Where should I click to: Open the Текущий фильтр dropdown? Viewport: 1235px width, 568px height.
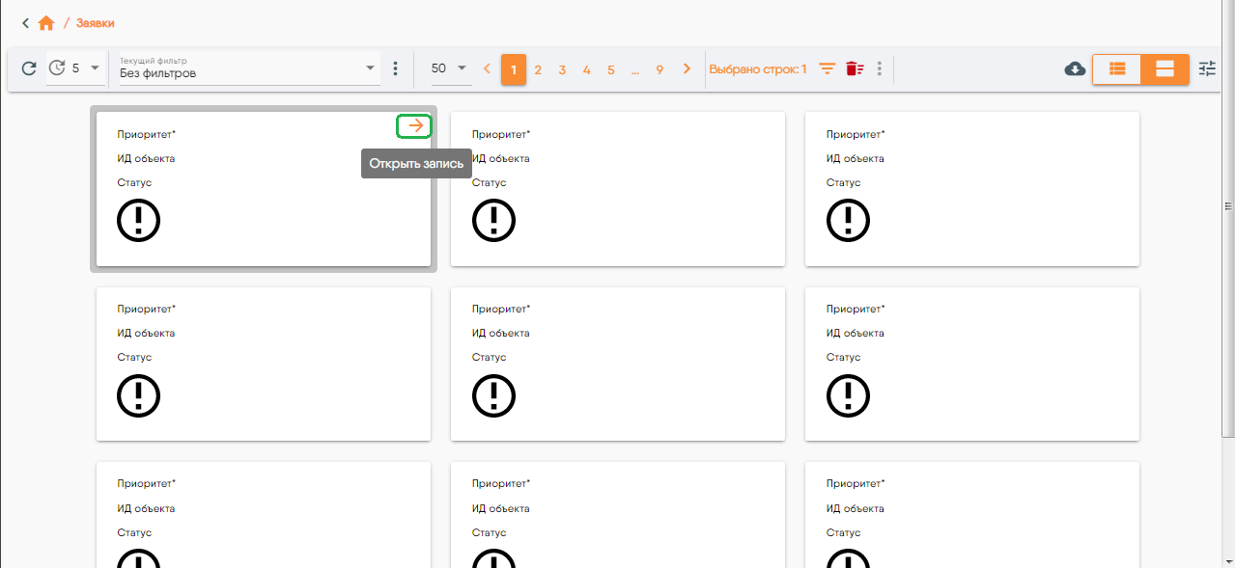pos(249,68)
